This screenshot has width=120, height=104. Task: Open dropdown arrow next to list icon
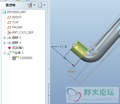[44, 5]
